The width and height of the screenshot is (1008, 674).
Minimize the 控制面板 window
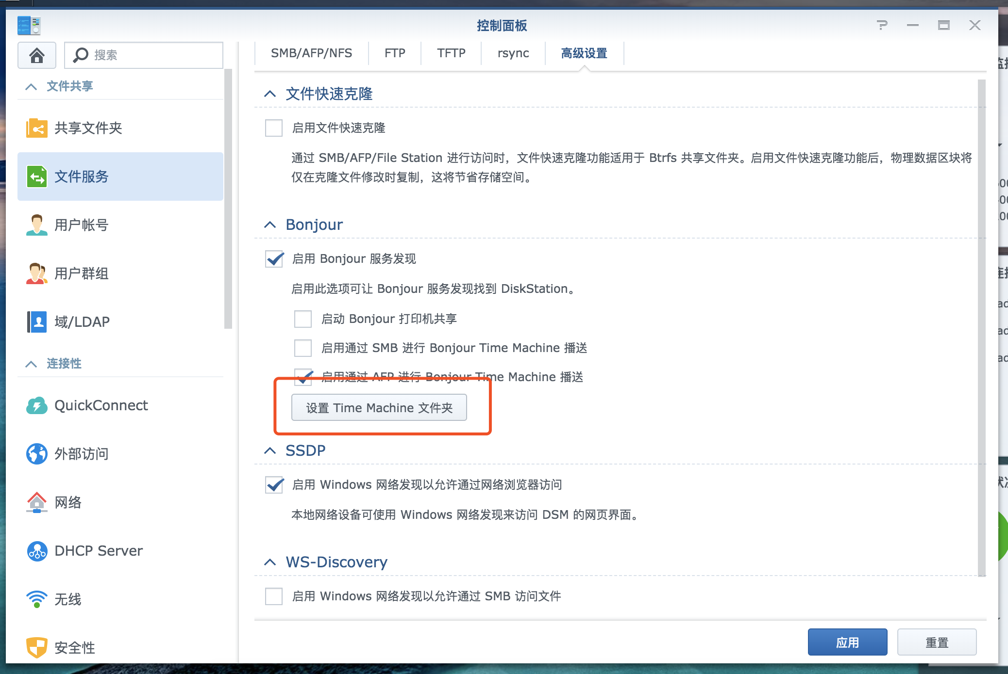point(913,25)
